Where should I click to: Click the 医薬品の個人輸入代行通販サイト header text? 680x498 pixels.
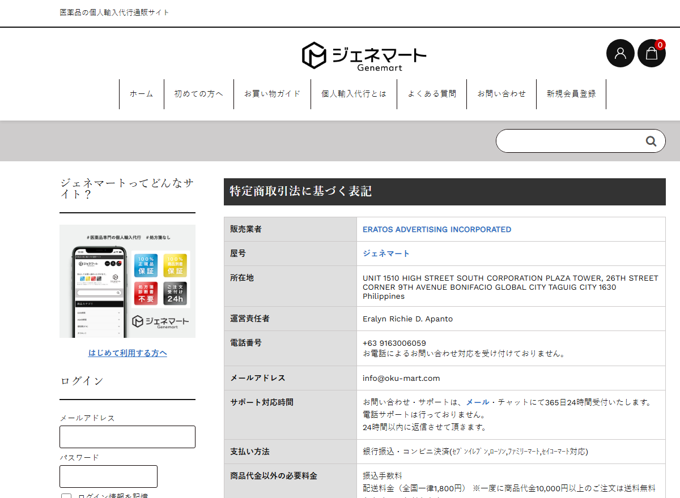point(114,12)
